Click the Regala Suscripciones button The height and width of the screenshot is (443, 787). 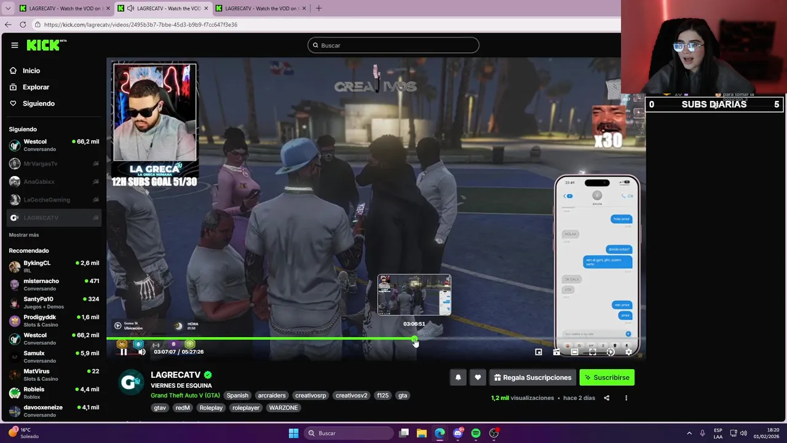tap(532, 377)
